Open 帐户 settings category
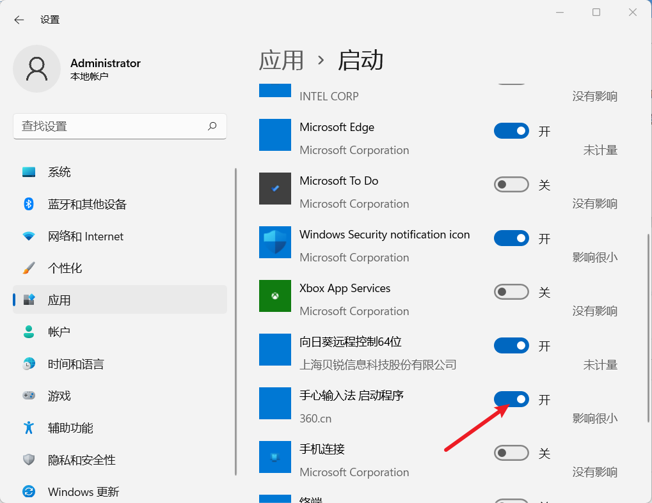Screen dimensions: 652x503 (120, 332)
